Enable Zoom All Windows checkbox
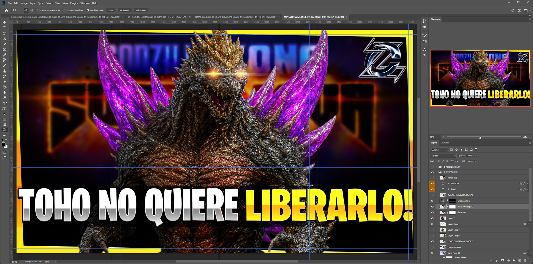This screenshot has width=533, height=264. [65, 11]
